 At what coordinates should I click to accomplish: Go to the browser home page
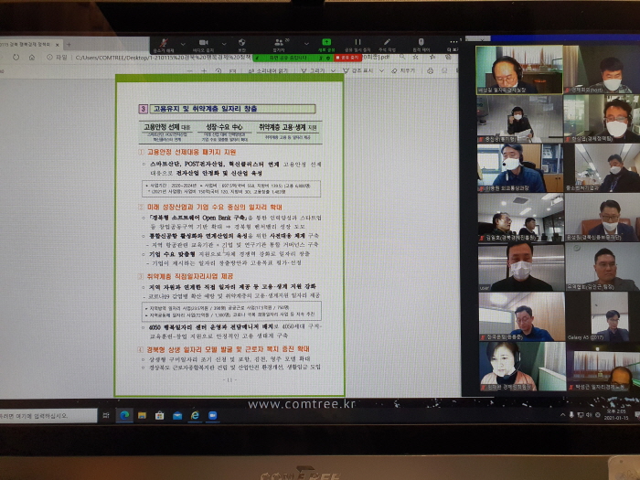32,57
